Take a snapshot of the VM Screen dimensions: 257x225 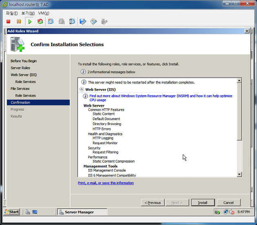coord(51,22)
